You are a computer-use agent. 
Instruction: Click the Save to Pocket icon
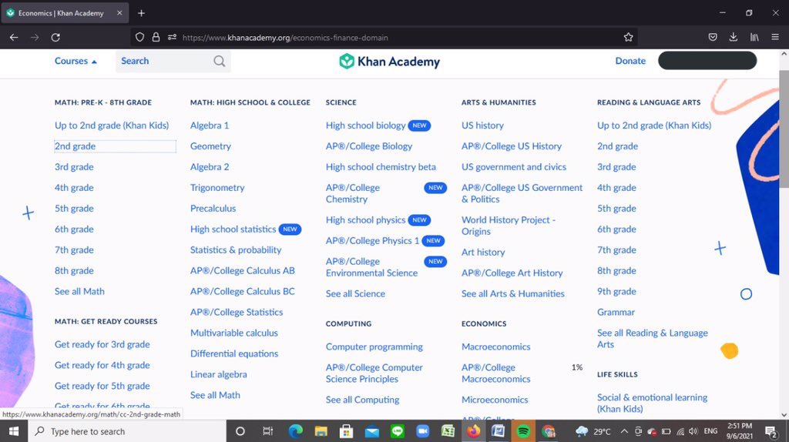coord(713,37)
